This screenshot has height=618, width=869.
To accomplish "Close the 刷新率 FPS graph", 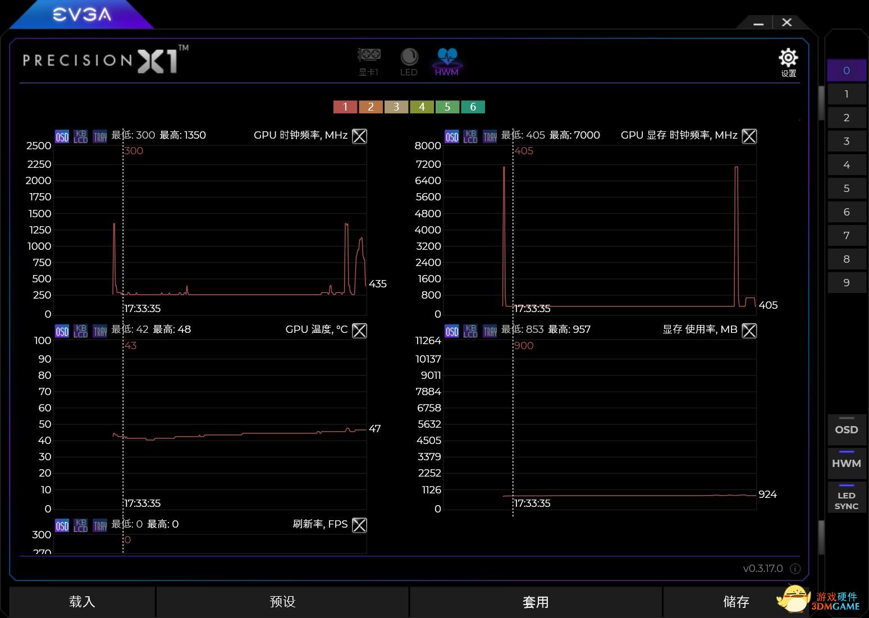I will [x=359, y=525].
